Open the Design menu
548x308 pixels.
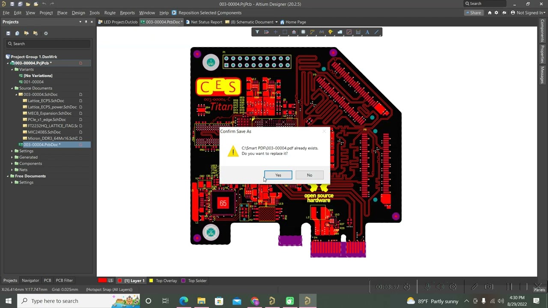pyautogui.click(x=78, y=13)
